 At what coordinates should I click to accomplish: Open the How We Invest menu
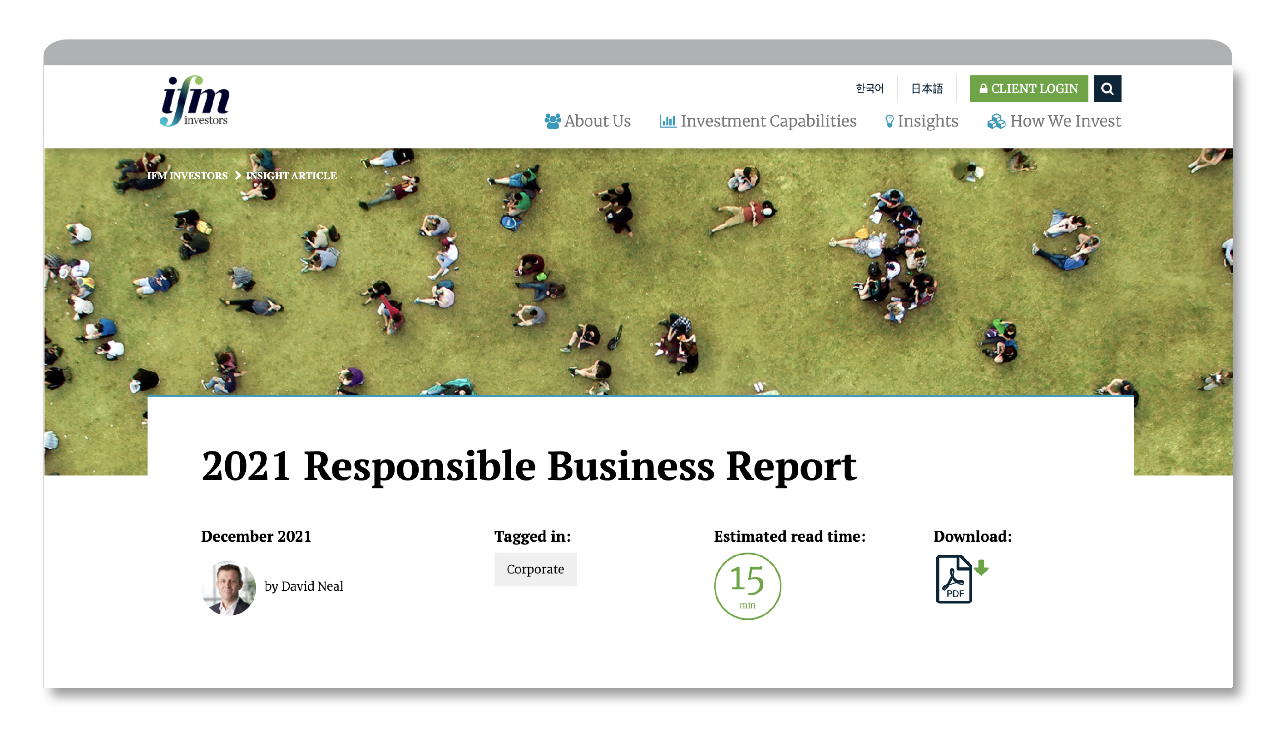1054,121
